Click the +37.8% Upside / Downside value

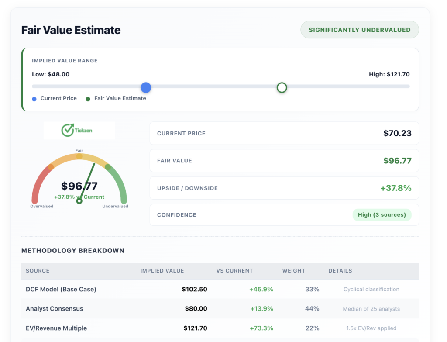(395, 188)
